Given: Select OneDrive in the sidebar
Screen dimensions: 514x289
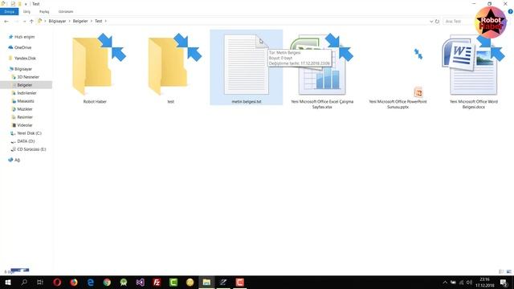Looking at the screenshot, I should [19, 47].
